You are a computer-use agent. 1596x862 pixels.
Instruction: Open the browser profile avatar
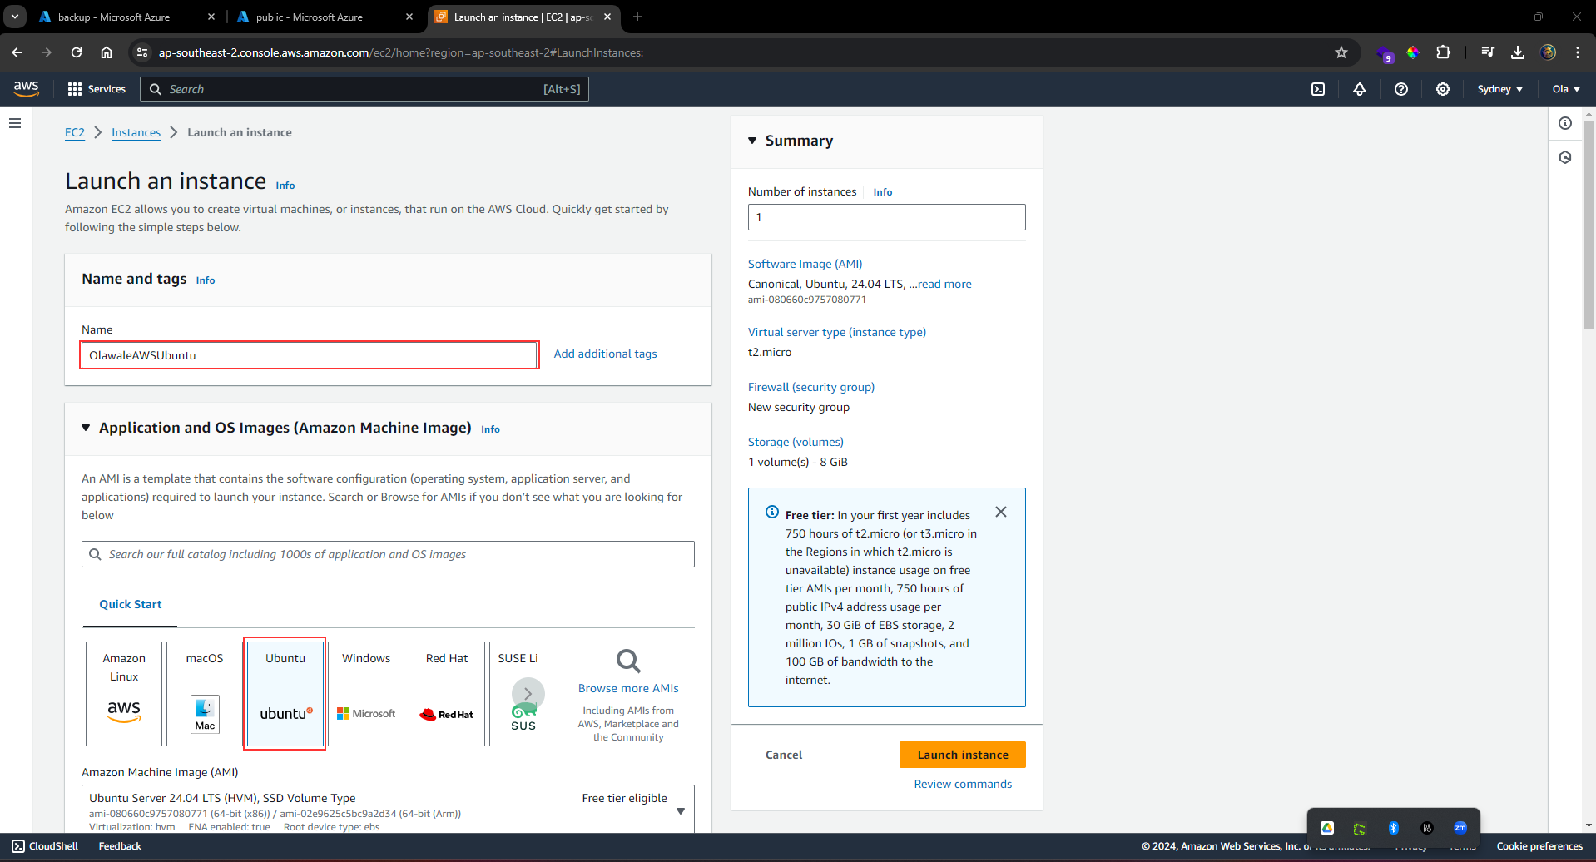pos(1548,52)
